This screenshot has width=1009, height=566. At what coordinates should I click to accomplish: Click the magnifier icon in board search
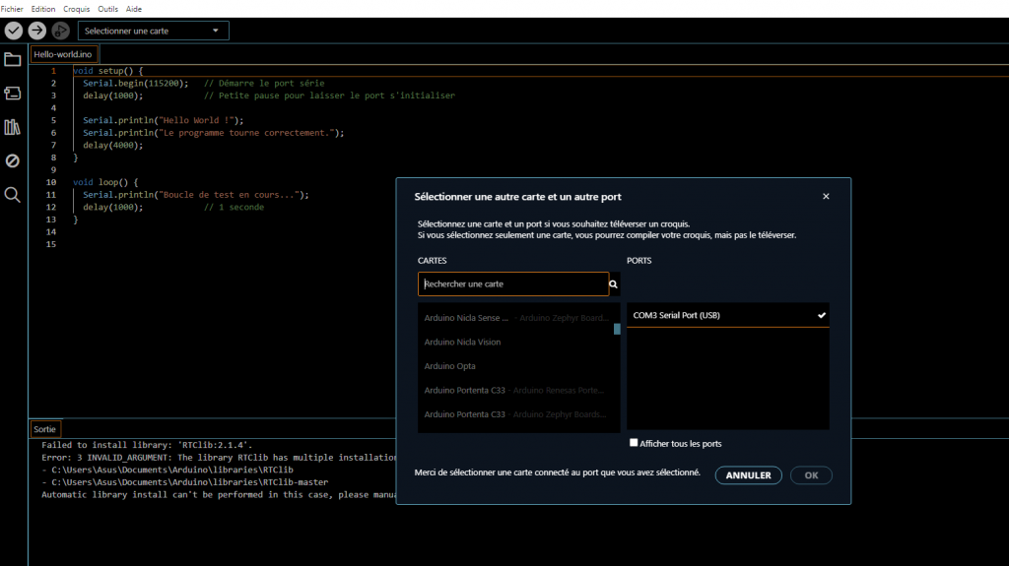tap(613, 284)
